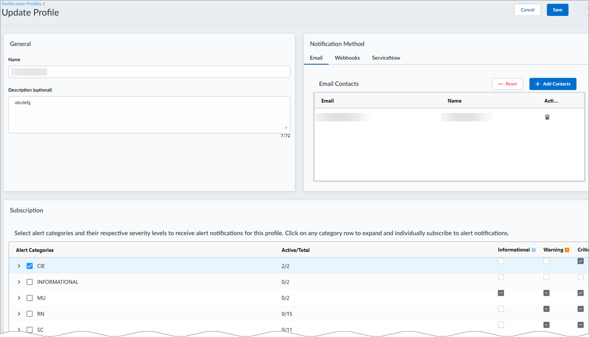Select the RN category checkbox
The image size is (589, 337).
29,314
